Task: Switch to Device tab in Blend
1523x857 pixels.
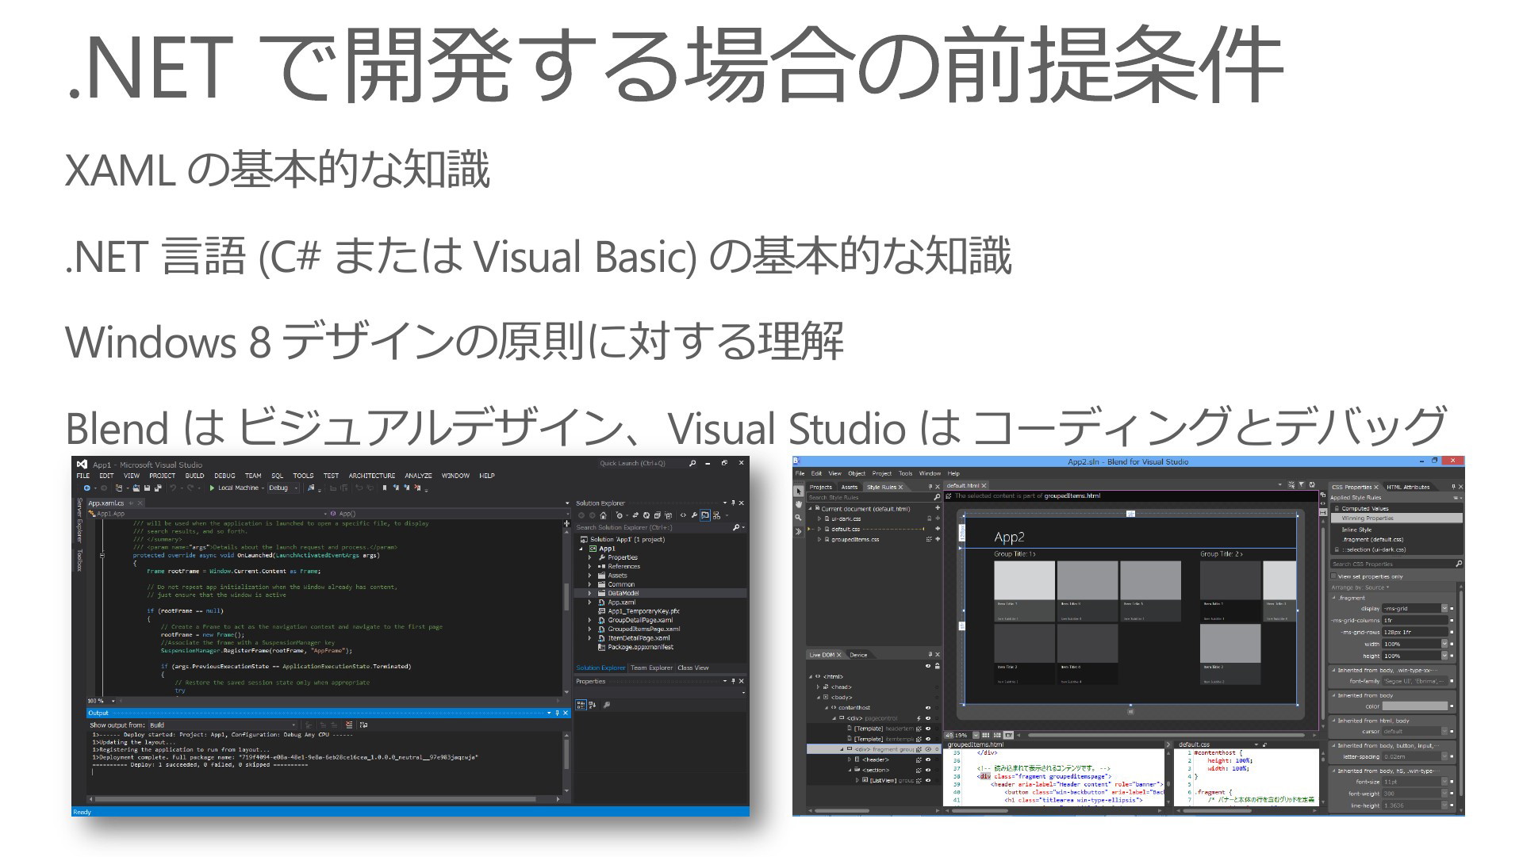Action: point(858,655)
